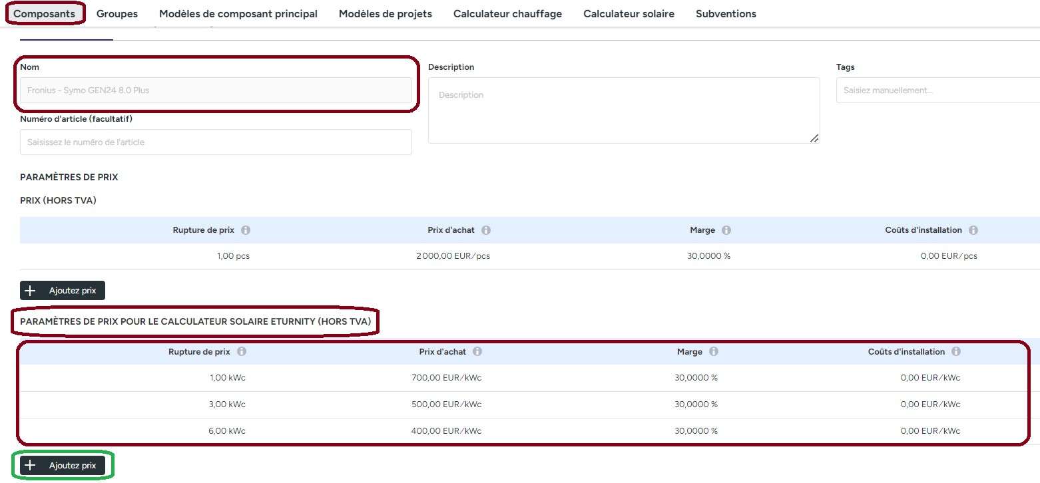
Task: Click info icon beside Rupture de prix in PRIX (HORS TVA) table
Action: tap(246, 230)
